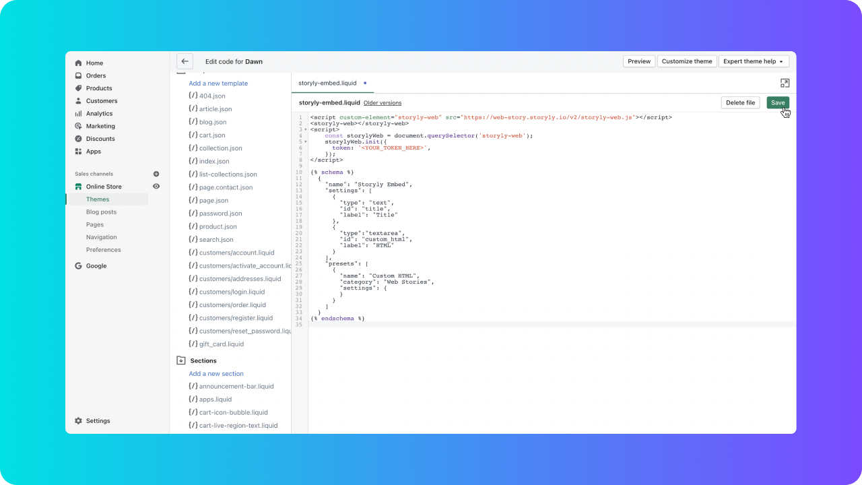Click Add a new section link
Screen dimensions: 862x485
click(216, 374)
